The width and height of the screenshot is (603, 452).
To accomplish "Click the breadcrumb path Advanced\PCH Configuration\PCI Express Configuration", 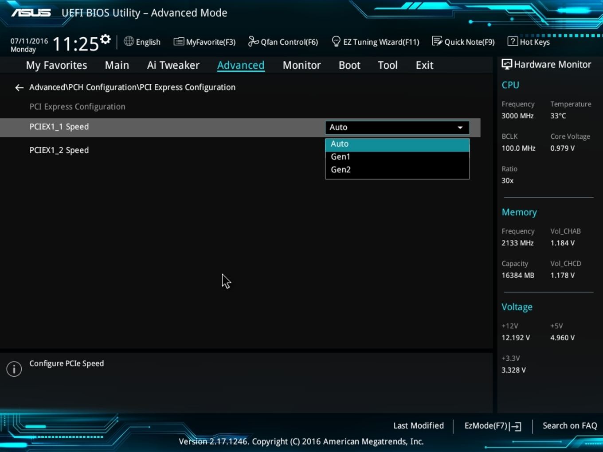I will 132,87.
